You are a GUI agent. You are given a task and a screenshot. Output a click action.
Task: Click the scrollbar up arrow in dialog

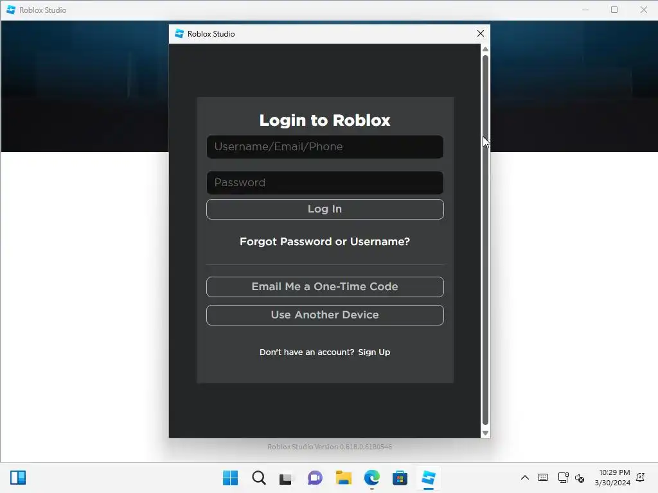486,49
